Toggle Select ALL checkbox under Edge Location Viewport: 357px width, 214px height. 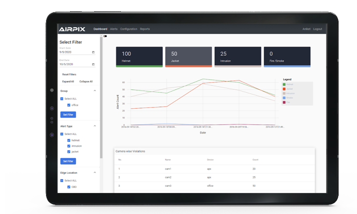click(x=62, y=180)
